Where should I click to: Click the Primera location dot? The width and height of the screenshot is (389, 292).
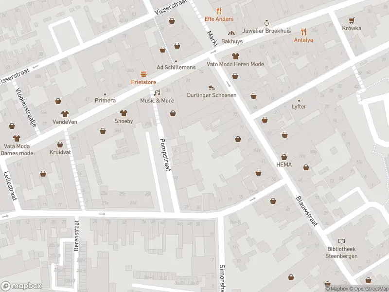tap(105, 94)
